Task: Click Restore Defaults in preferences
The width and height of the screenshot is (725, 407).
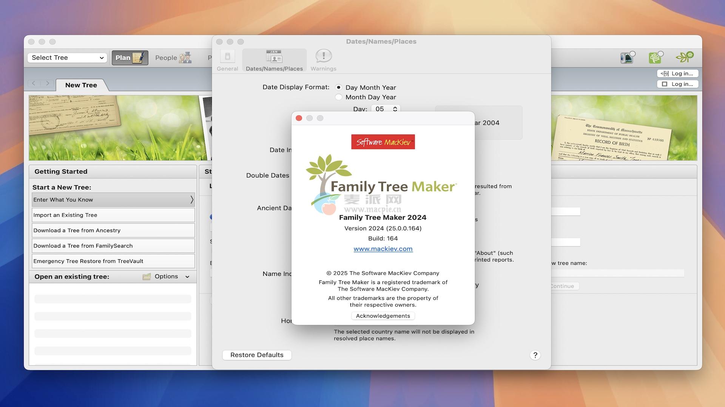Action: coord(257,355)
